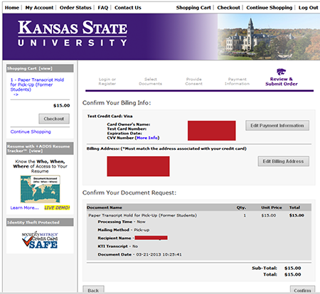
Task: Open My Account page
Action: (x=39, y=8)
